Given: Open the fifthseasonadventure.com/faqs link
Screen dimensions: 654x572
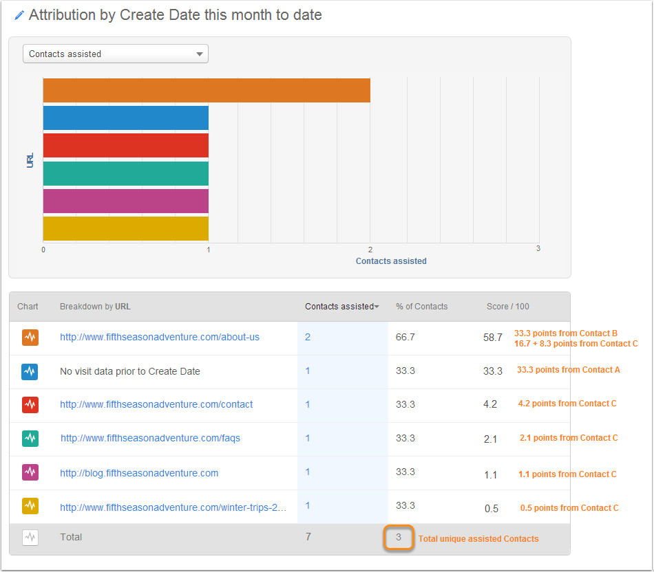Looking at the screenshot, I should (x=151, y=438).
